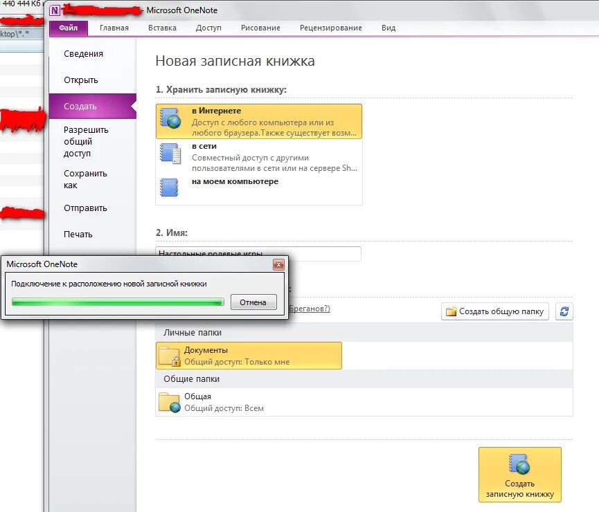Click the '440 444 Кб' text in background window
The width and height of the screenshot is (599, 512).
click(21, 3)
